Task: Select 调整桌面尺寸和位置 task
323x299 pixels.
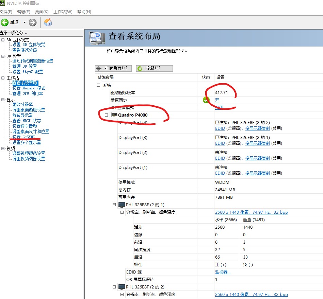Action: [x=31, y=131]
